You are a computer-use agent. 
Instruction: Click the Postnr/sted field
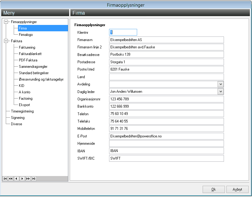point(166,69)
